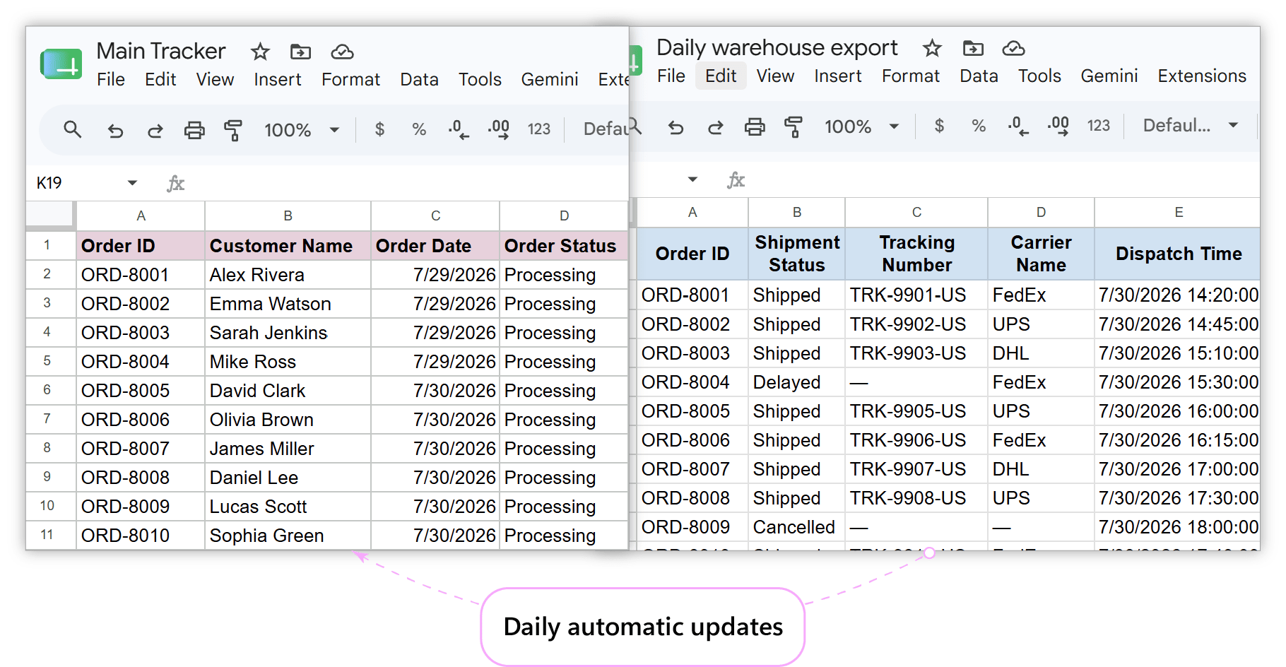Undo in Daily warehouse export toolbar

coord(676,126)
